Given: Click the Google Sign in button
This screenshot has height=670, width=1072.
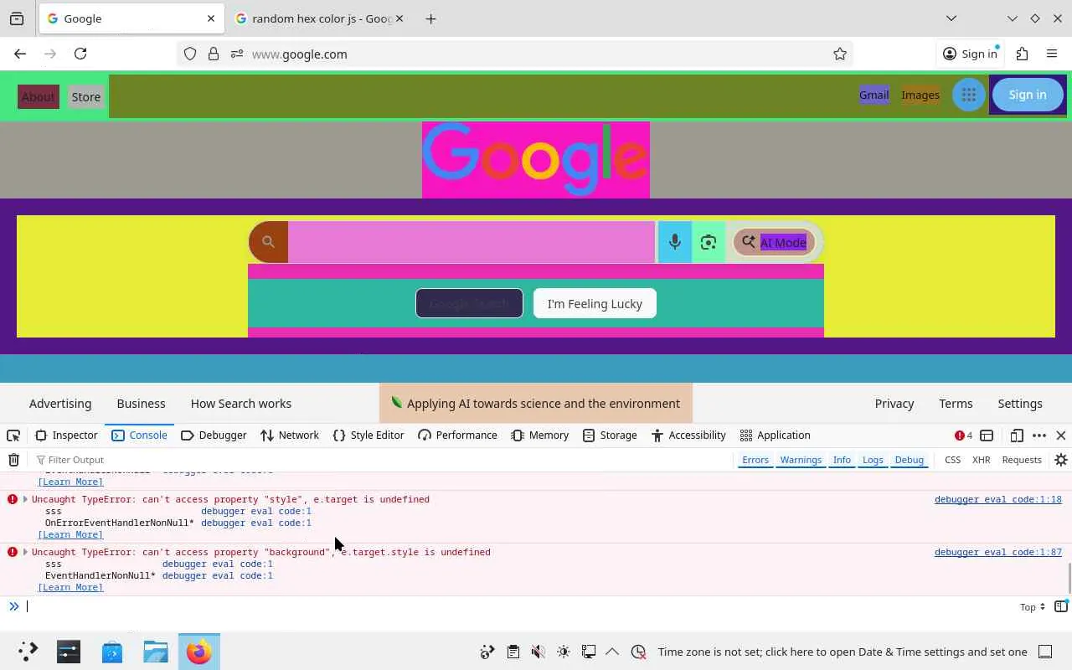Looking at the screenshot, I should (1028, 95).
